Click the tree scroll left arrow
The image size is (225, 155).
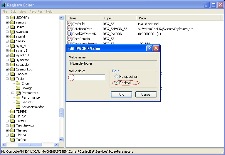(x=4, y=144)
